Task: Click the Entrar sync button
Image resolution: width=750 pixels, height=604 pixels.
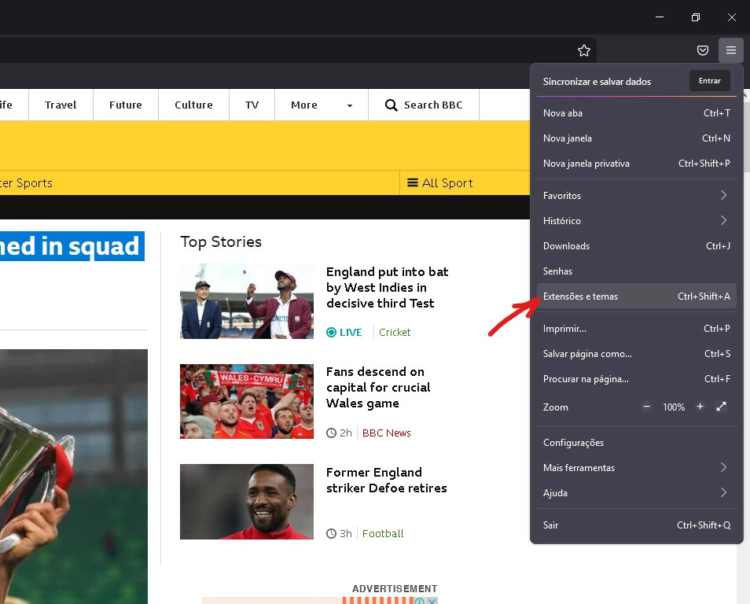Action: point(709,81)
